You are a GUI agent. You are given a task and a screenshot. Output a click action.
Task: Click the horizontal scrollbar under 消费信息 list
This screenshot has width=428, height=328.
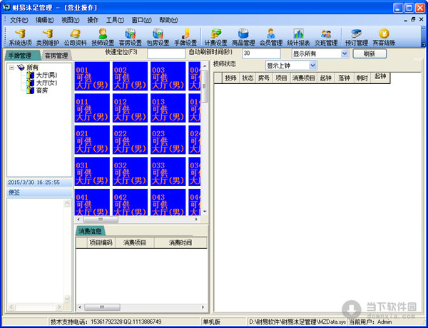[x=143, y=307]
